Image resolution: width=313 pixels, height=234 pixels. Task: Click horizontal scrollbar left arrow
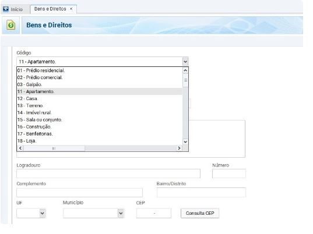[20, 148]
